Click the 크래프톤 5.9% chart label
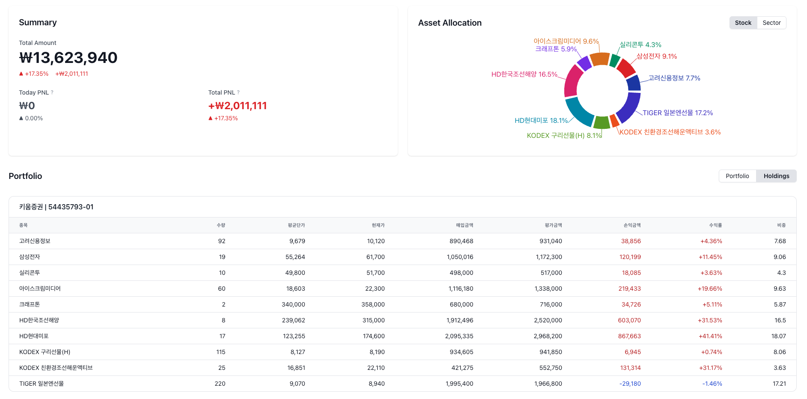 point(556,49)
